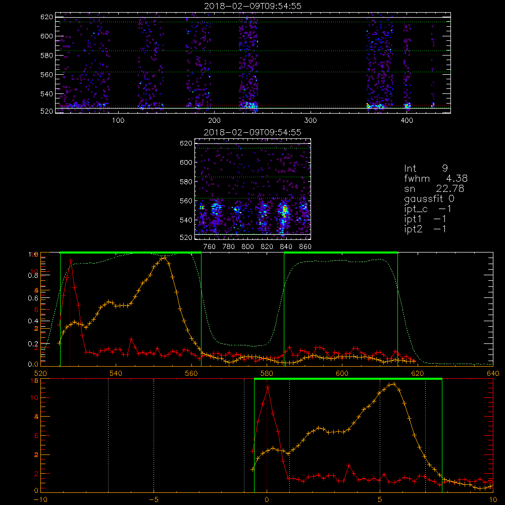Click x-axis label 840 on middle image
Screen dimensions: 505x505
click(286, 247)
